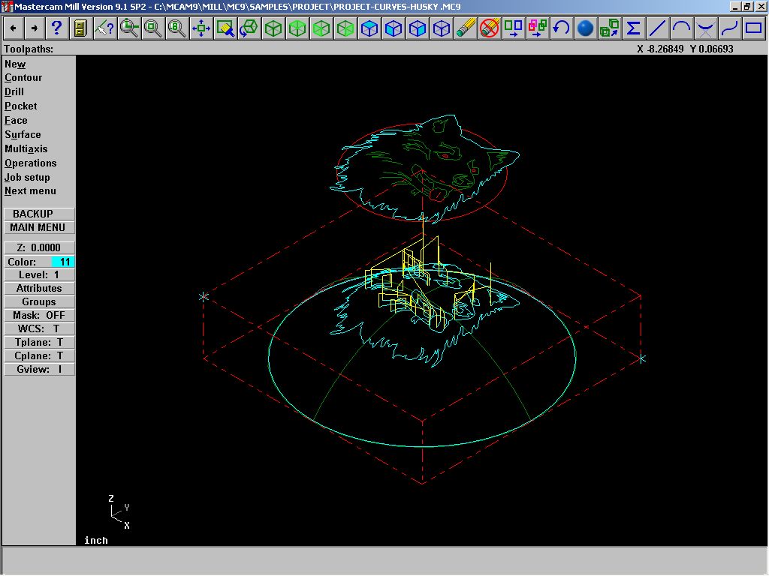Click the green nested cubes icon
769x576 pixels.
610,28
